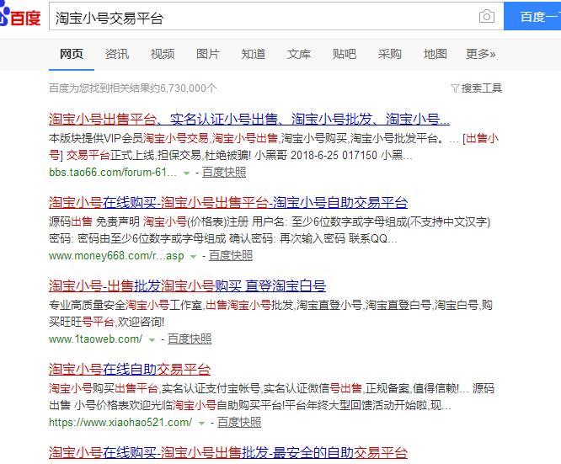Open camera image search icon
Screen dimensions: 561x464
click(487, 17)
